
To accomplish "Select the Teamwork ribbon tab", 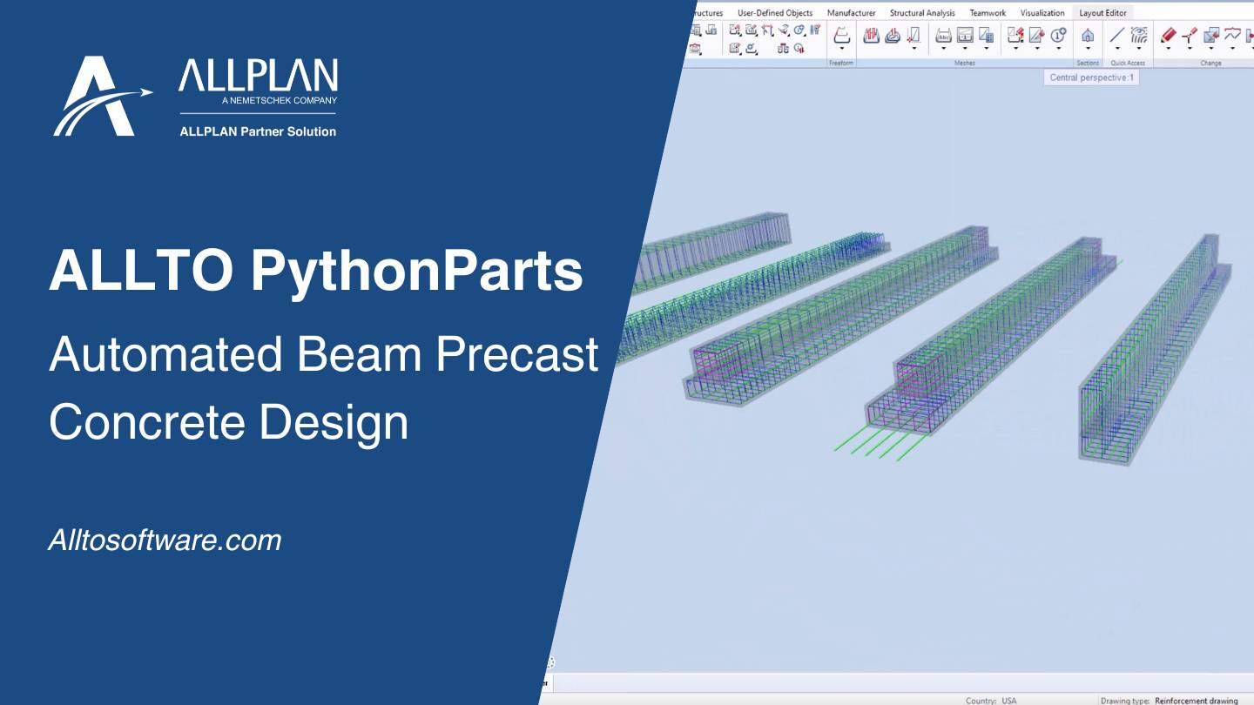I will pos(987,12).
